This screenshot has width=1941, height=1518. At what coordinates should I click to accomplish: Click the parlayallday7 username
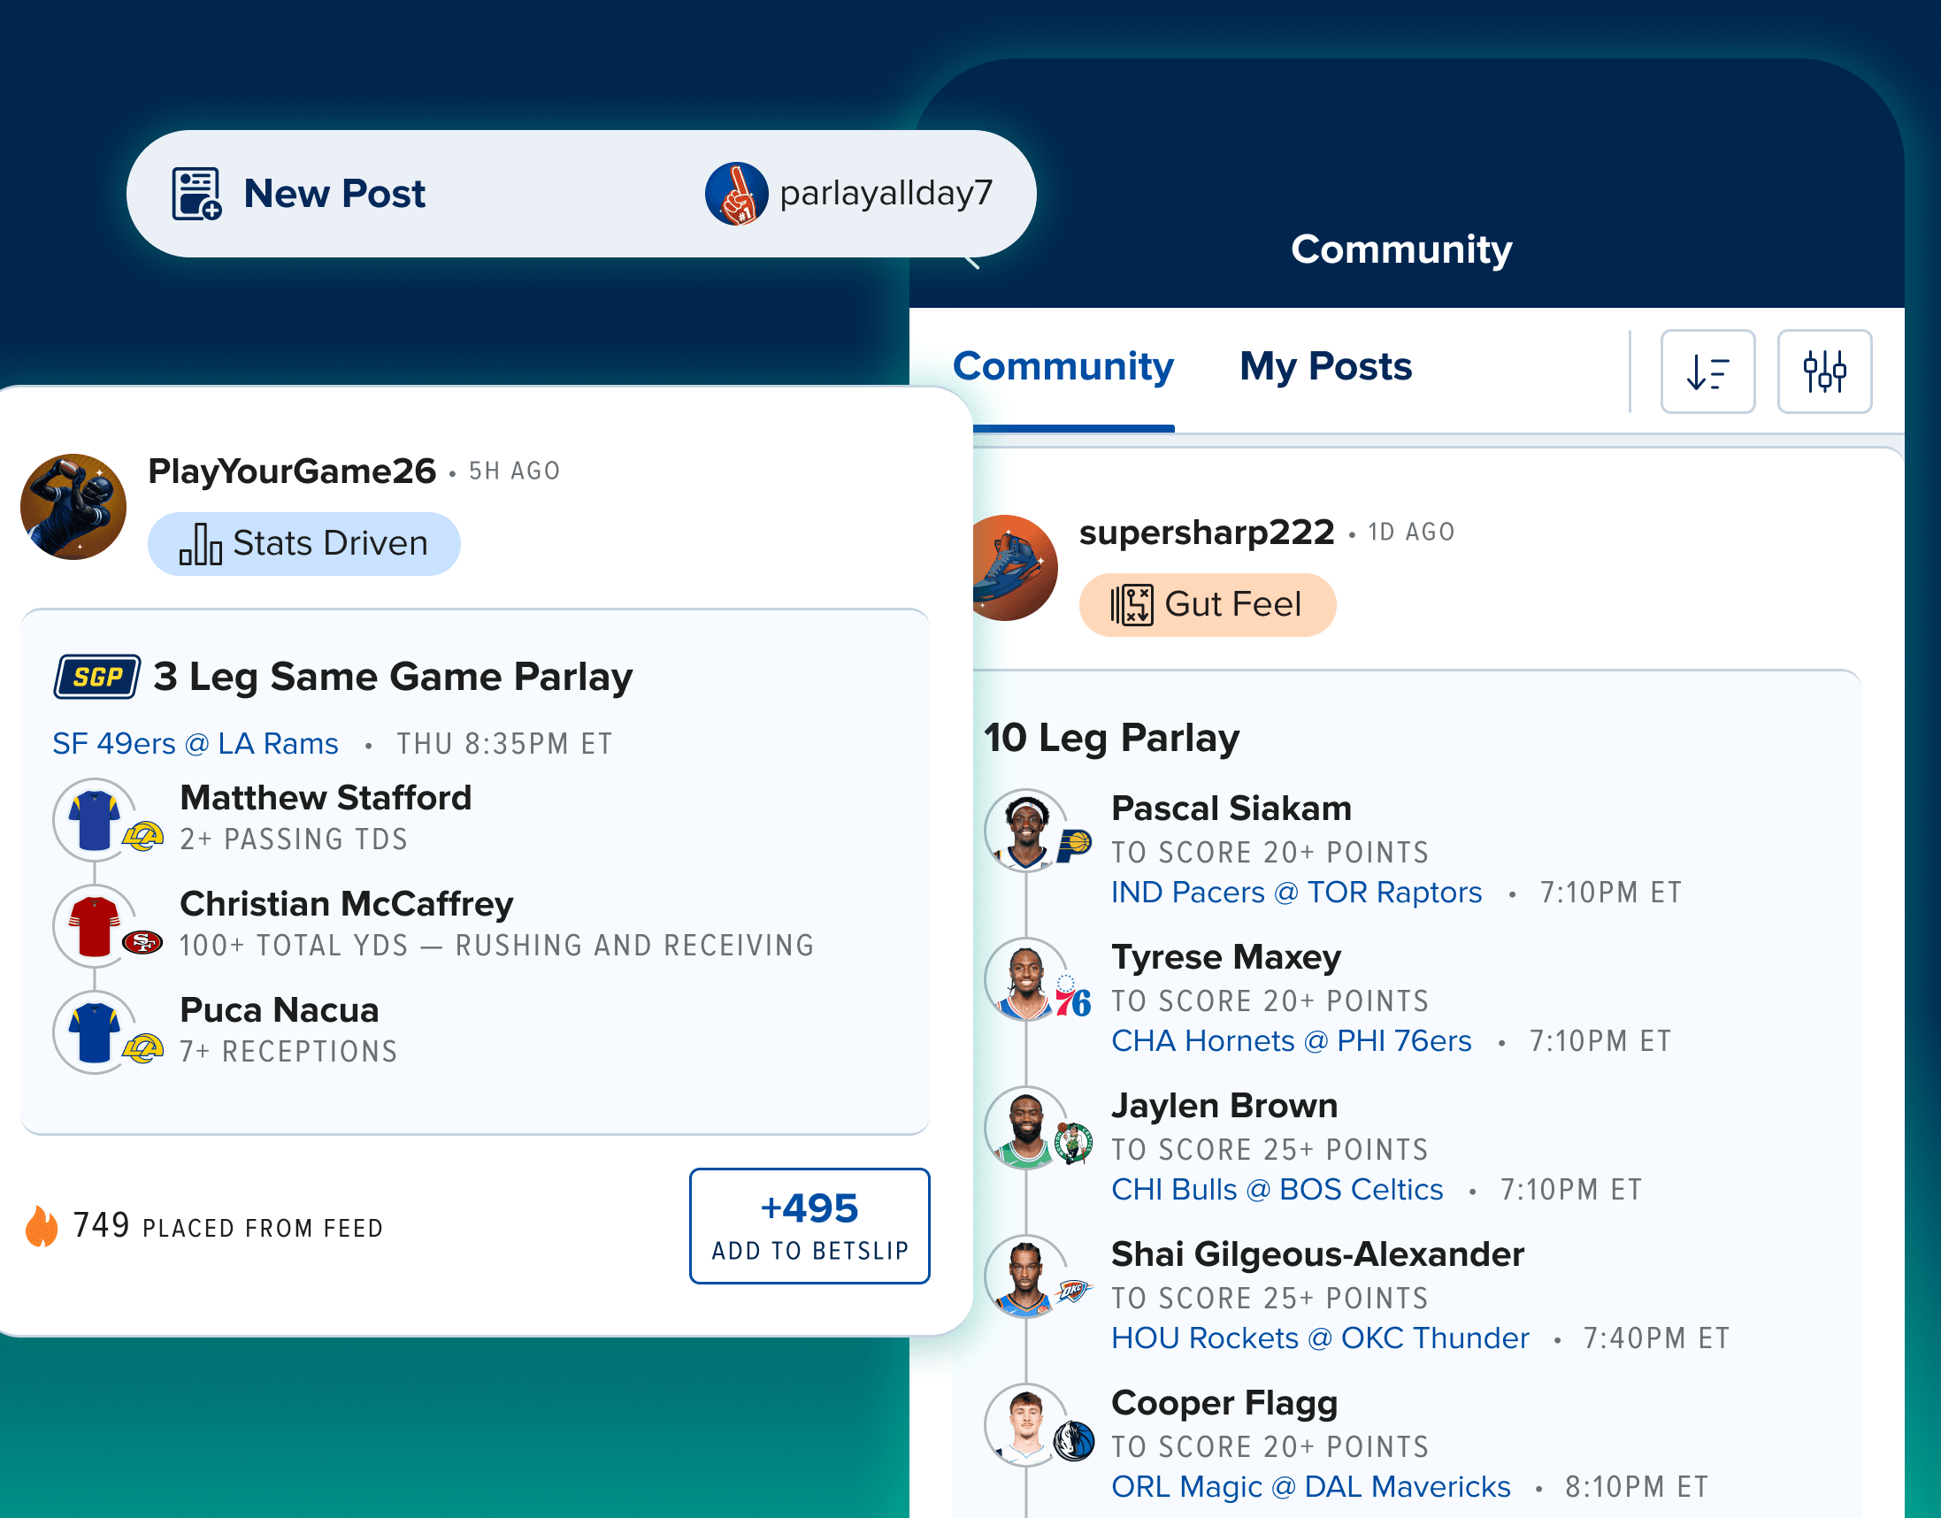pyautogui.click(x=886, y=193)
